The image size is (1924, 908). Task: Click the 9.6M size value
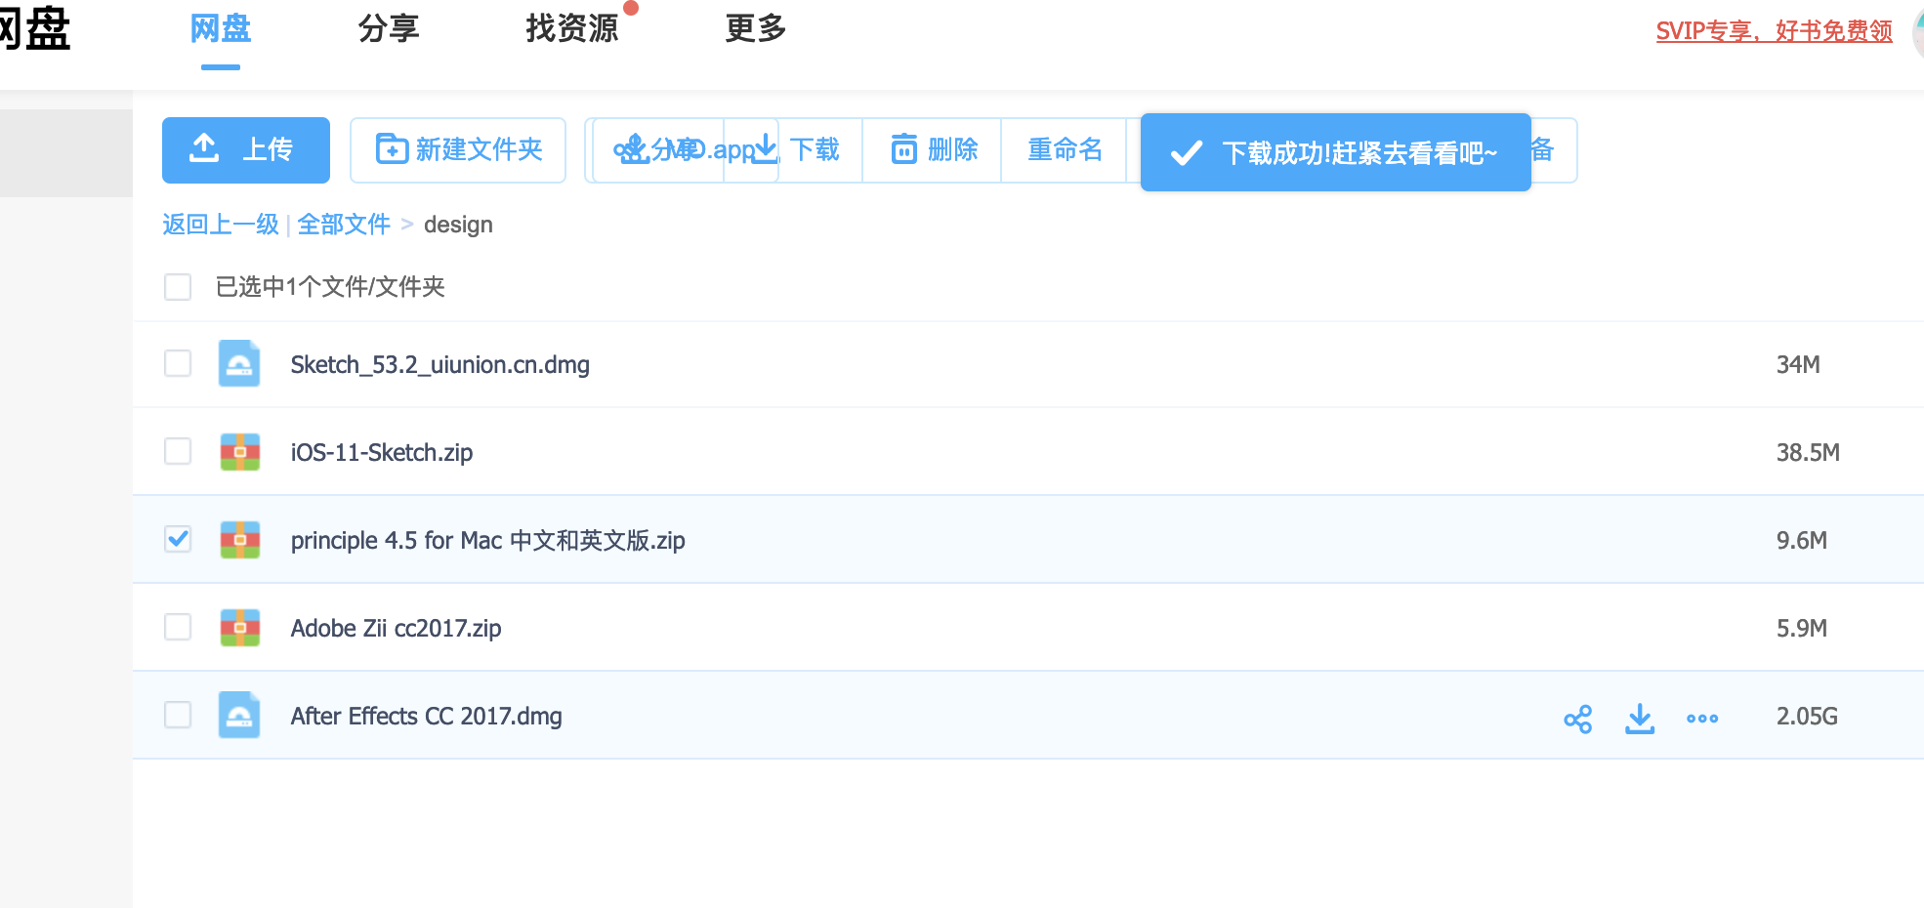tap(1802, 541)
